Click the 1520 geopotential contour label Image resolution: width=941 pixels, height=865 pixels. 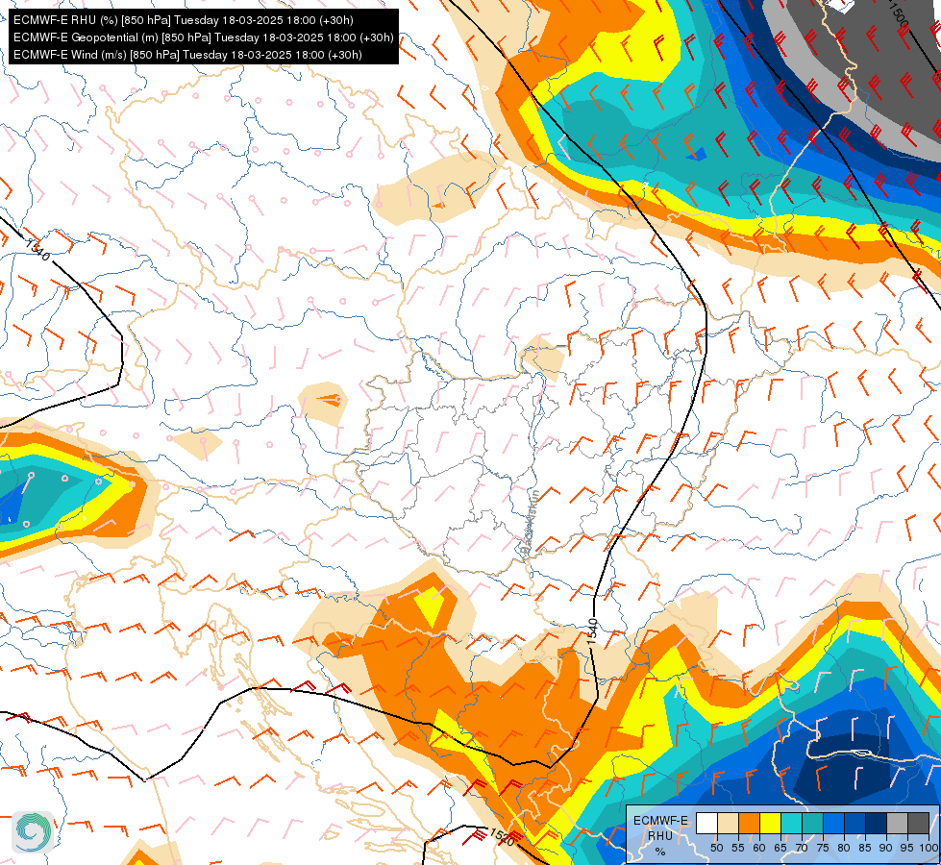click(503, 837)
